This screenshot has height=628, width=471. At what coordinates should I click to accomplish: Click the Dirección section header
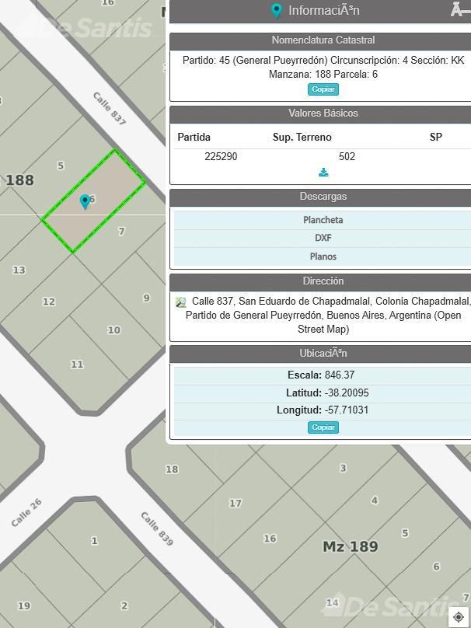[323, 281]
